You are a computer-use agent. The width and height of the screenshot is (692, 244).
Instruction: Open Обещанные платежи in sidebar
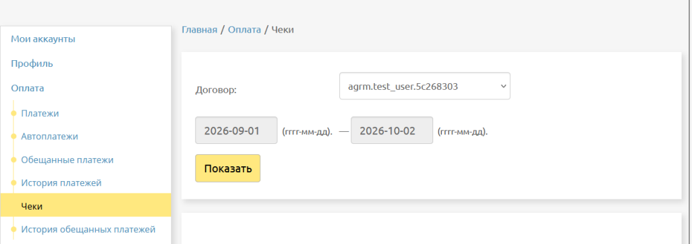click(67, 160)
